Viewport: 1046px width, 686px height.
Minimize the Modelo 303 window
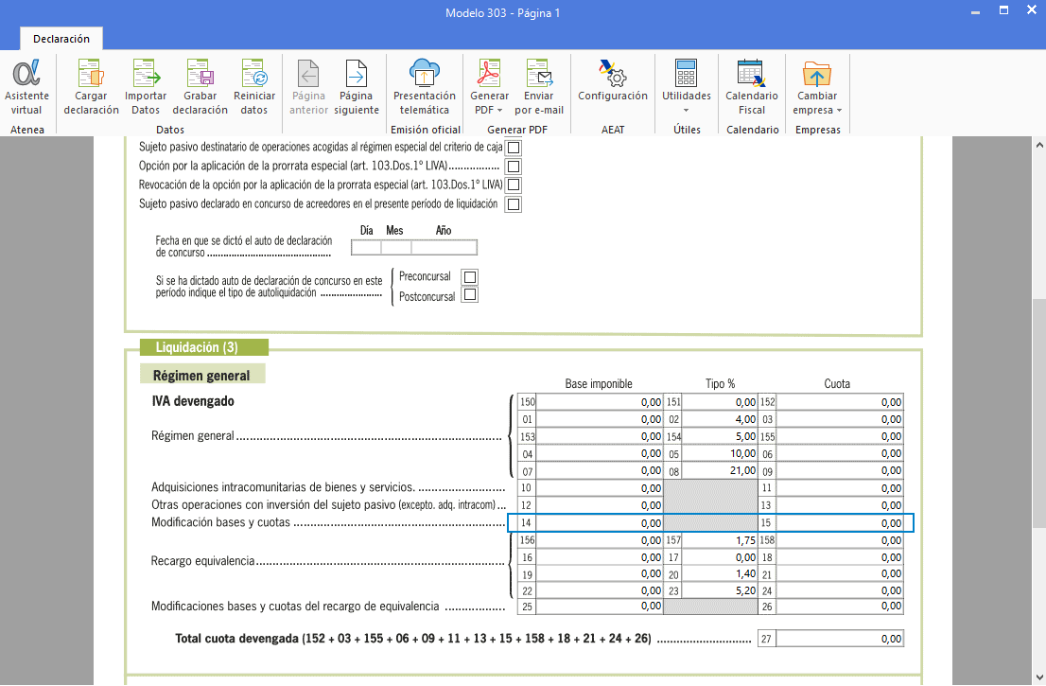[x=975, y=12]
